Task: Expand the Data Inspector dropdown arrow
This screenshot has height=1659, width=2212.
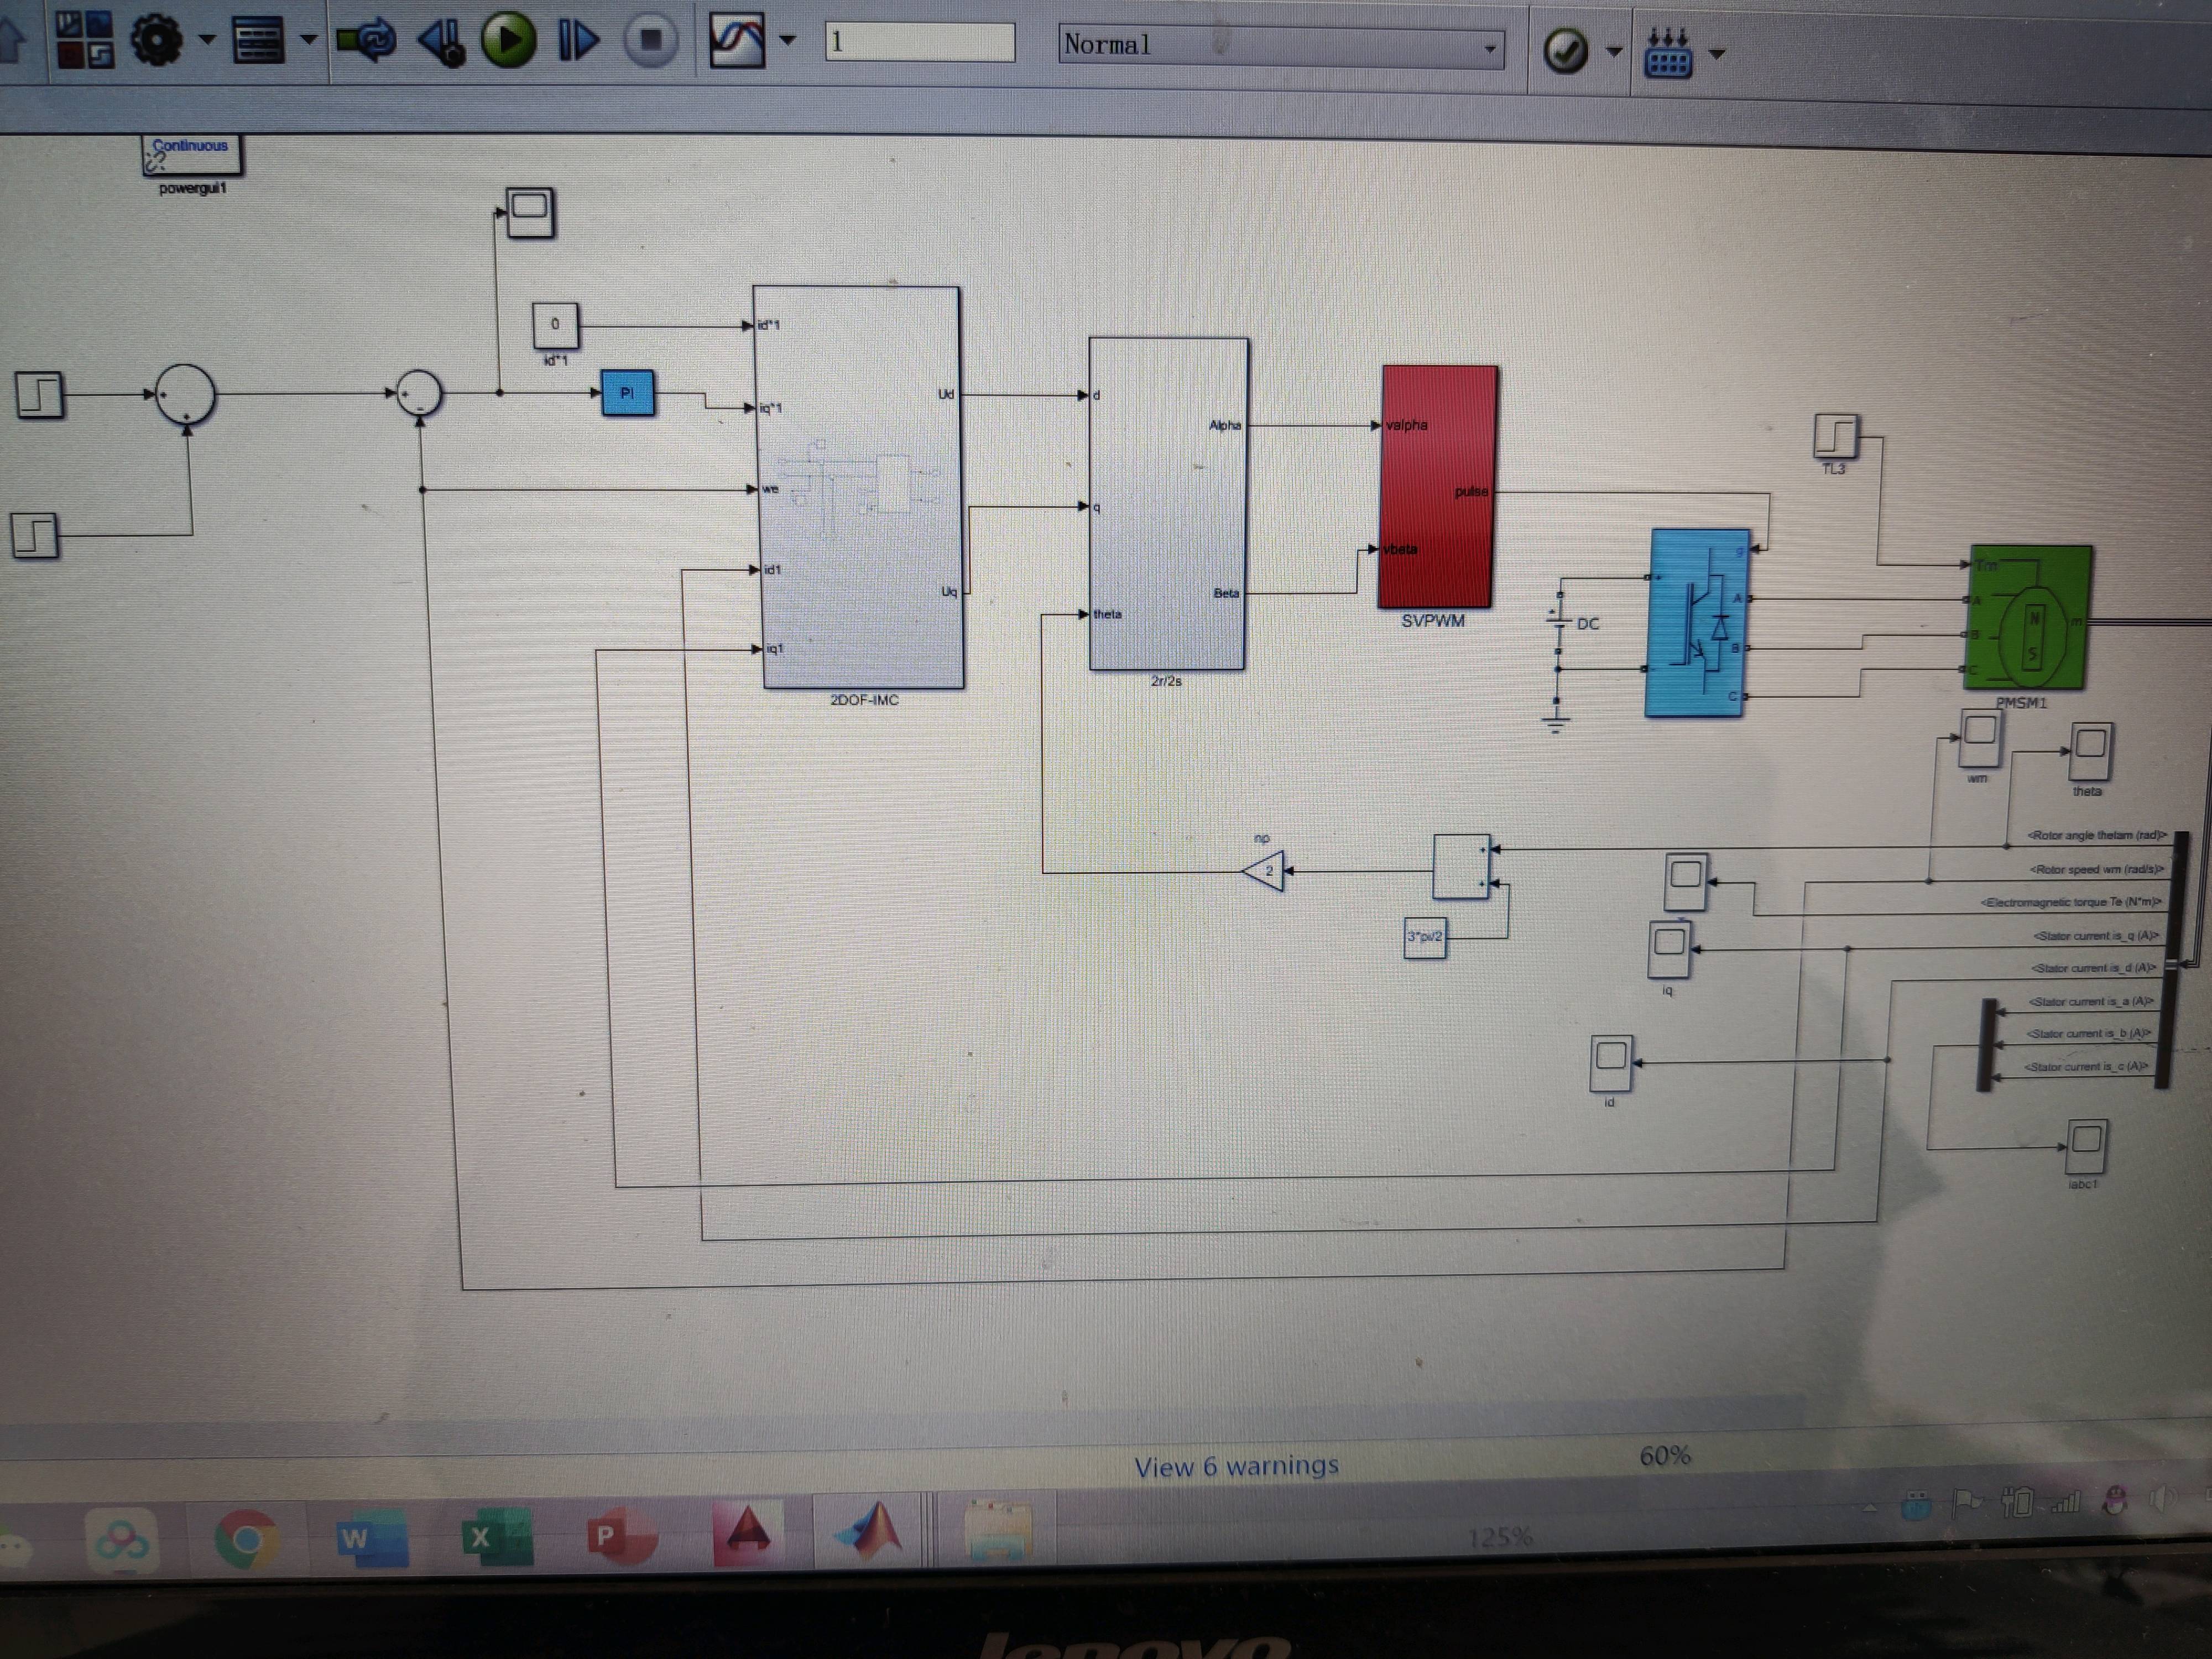Action: coord(788,41)
